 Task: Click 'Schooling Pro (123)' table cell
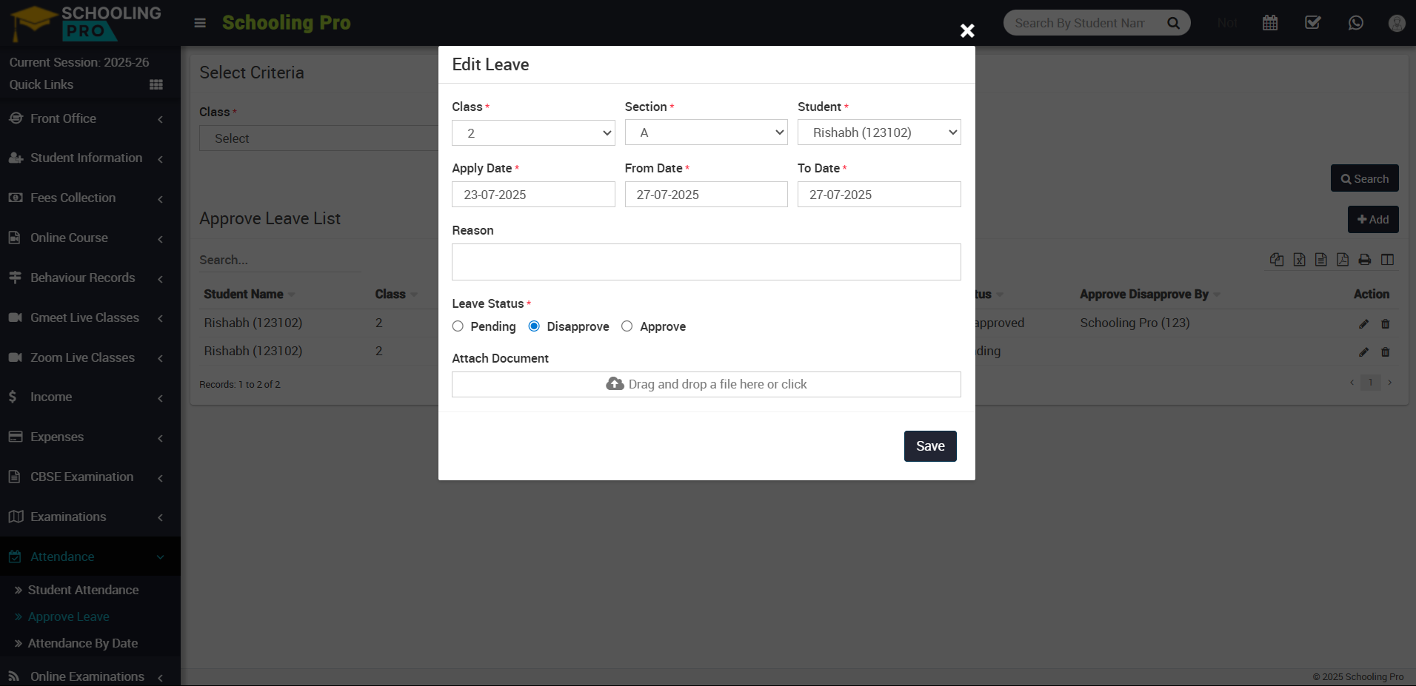1135,323
